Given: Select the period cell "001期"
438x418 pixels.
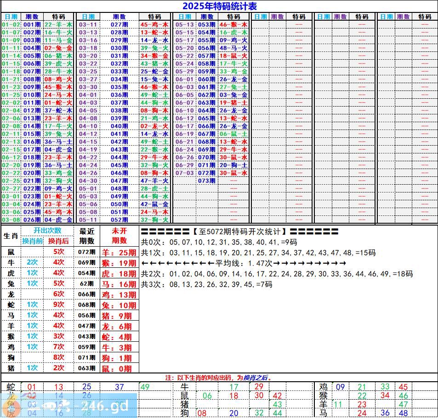Looking at the screenshot, I should tap(32, 24).
